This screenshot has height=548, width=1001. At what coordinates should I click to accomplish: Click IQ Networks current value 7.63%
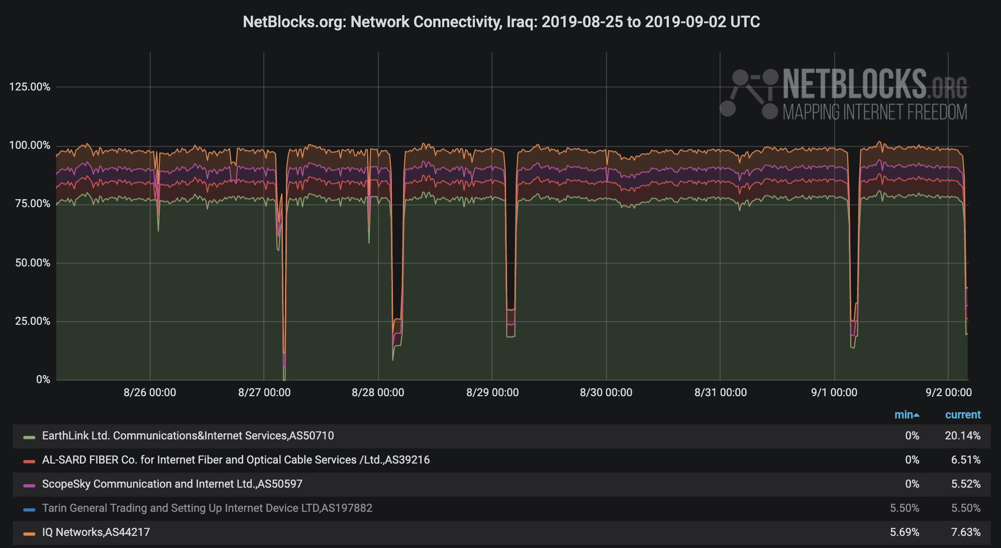point(965,532)
